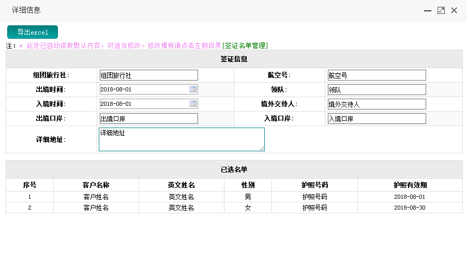Close the 详细信息 dialog
The image size is (467, 268).
[454, 10]
